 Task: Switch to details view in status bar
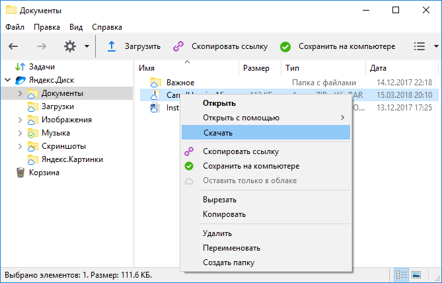click(x=401, y=274)
